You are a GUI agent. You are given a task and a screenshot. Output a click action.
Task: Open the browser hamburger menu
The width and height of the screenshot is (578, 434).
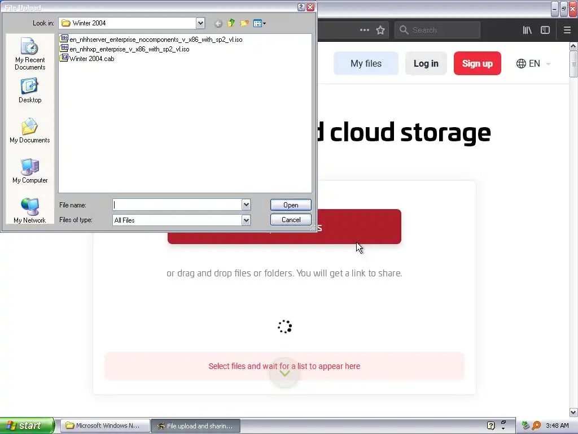pos(567,30)
